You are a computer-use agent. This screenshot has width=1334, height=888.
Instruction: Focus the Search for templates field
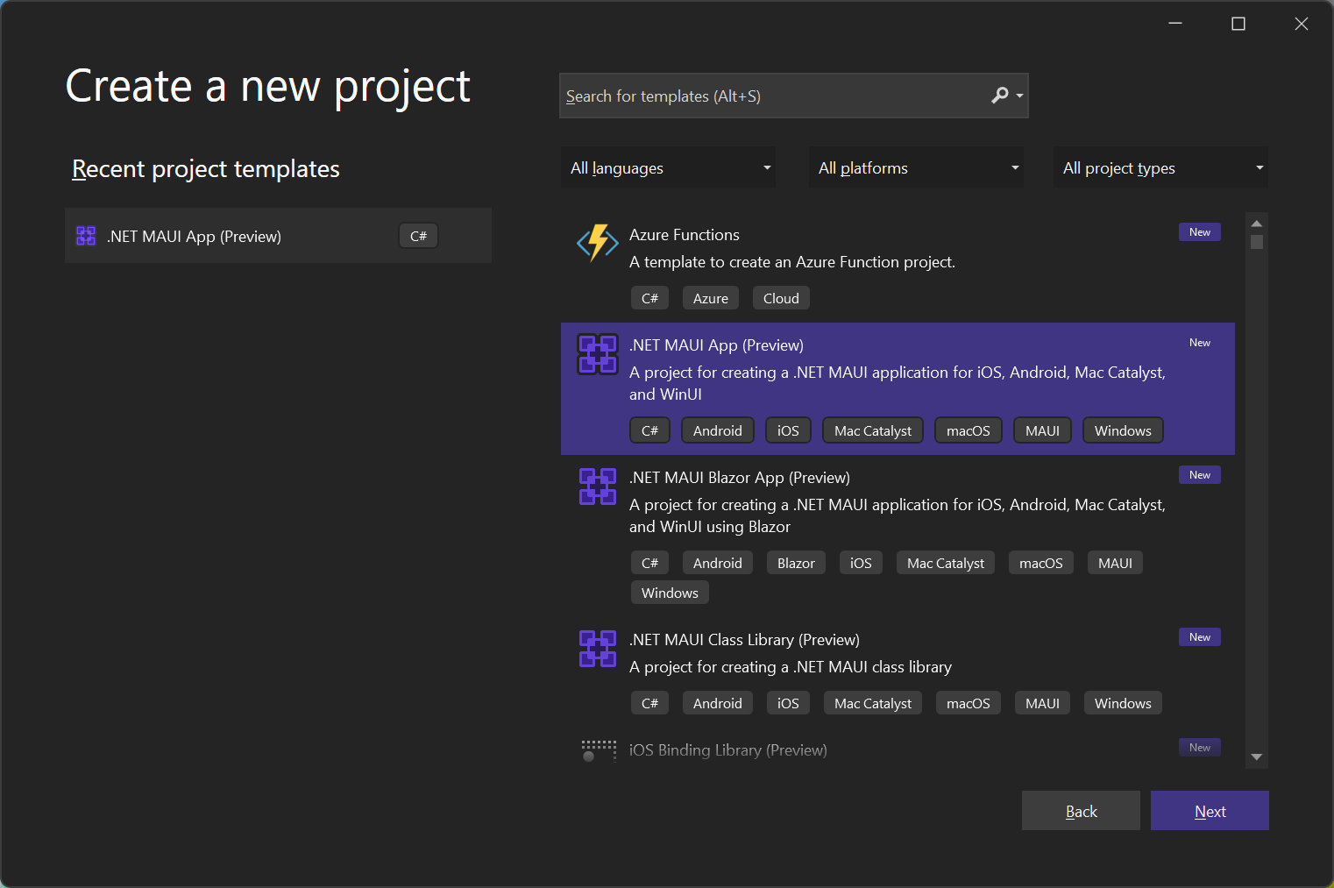[771, 96]
